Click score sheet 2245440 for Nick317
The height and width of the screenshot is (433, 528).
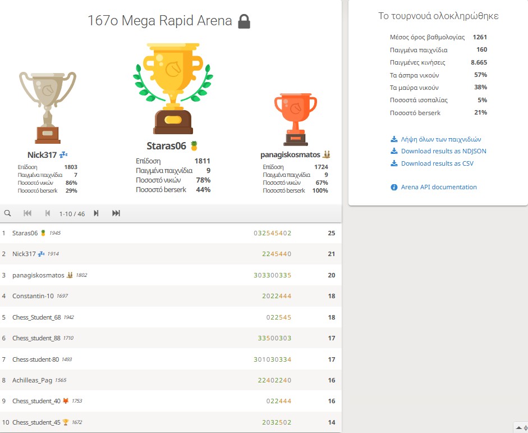277,254
